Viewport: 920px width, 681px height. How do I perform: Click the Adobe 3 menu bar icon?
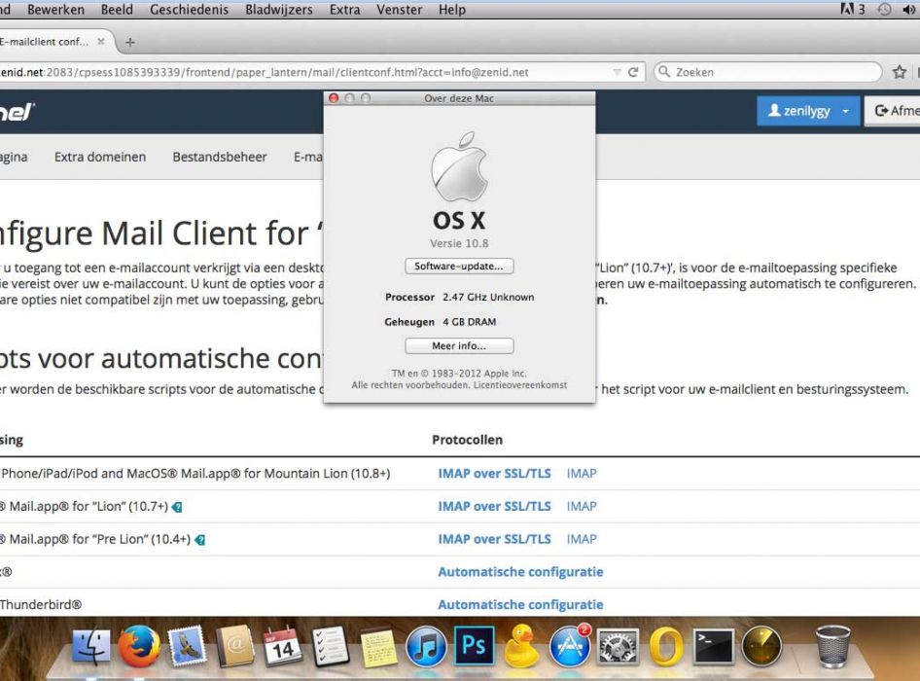(853, 9)
